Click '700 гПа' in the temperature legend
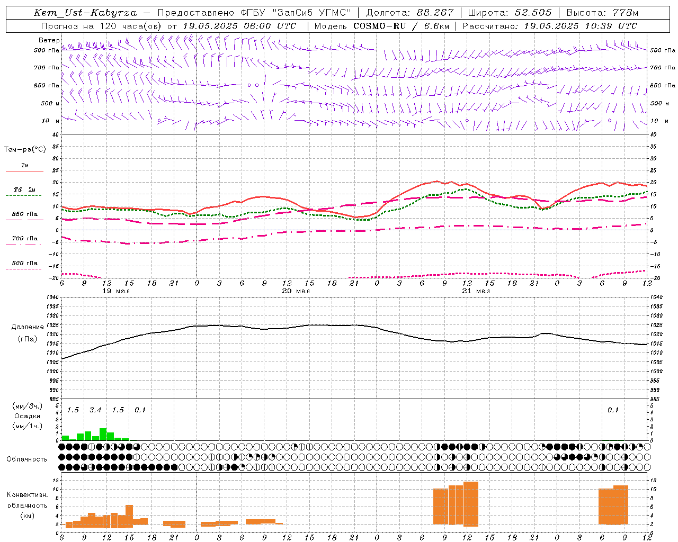The height and width of the screenshot is (542, 678). 25,239
